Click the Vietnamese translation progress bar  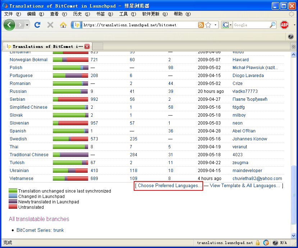point(70,179)
